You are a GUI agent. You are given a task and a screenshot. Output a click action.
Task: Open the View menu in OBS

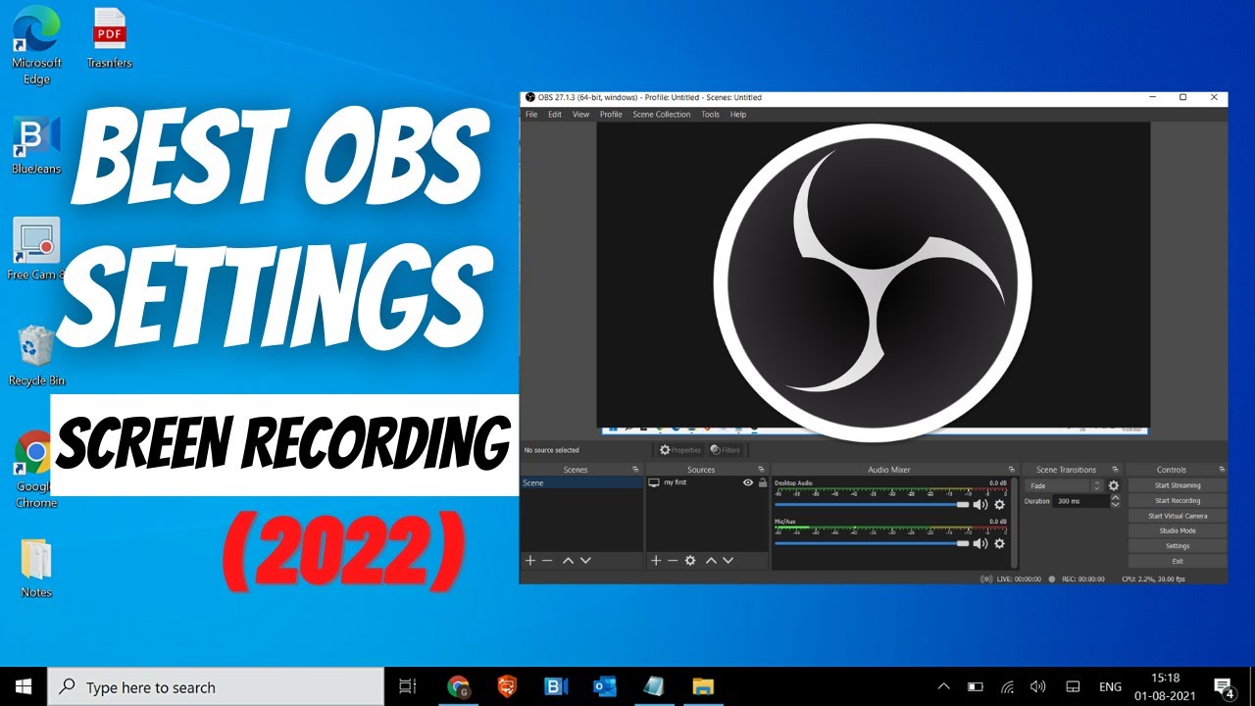[581, 115]
